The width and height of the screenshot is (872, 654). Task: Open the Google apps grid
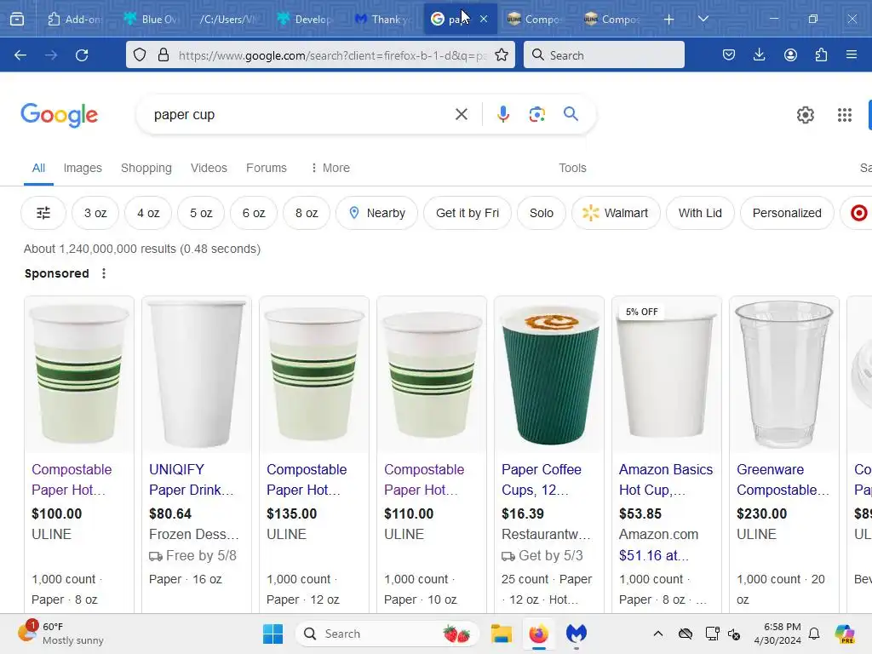coord(844,115)
